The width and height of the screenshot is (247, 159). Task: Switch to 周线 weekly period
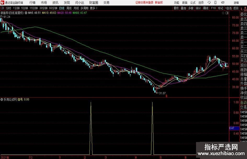pyautogui.click(x=69, y=8)
